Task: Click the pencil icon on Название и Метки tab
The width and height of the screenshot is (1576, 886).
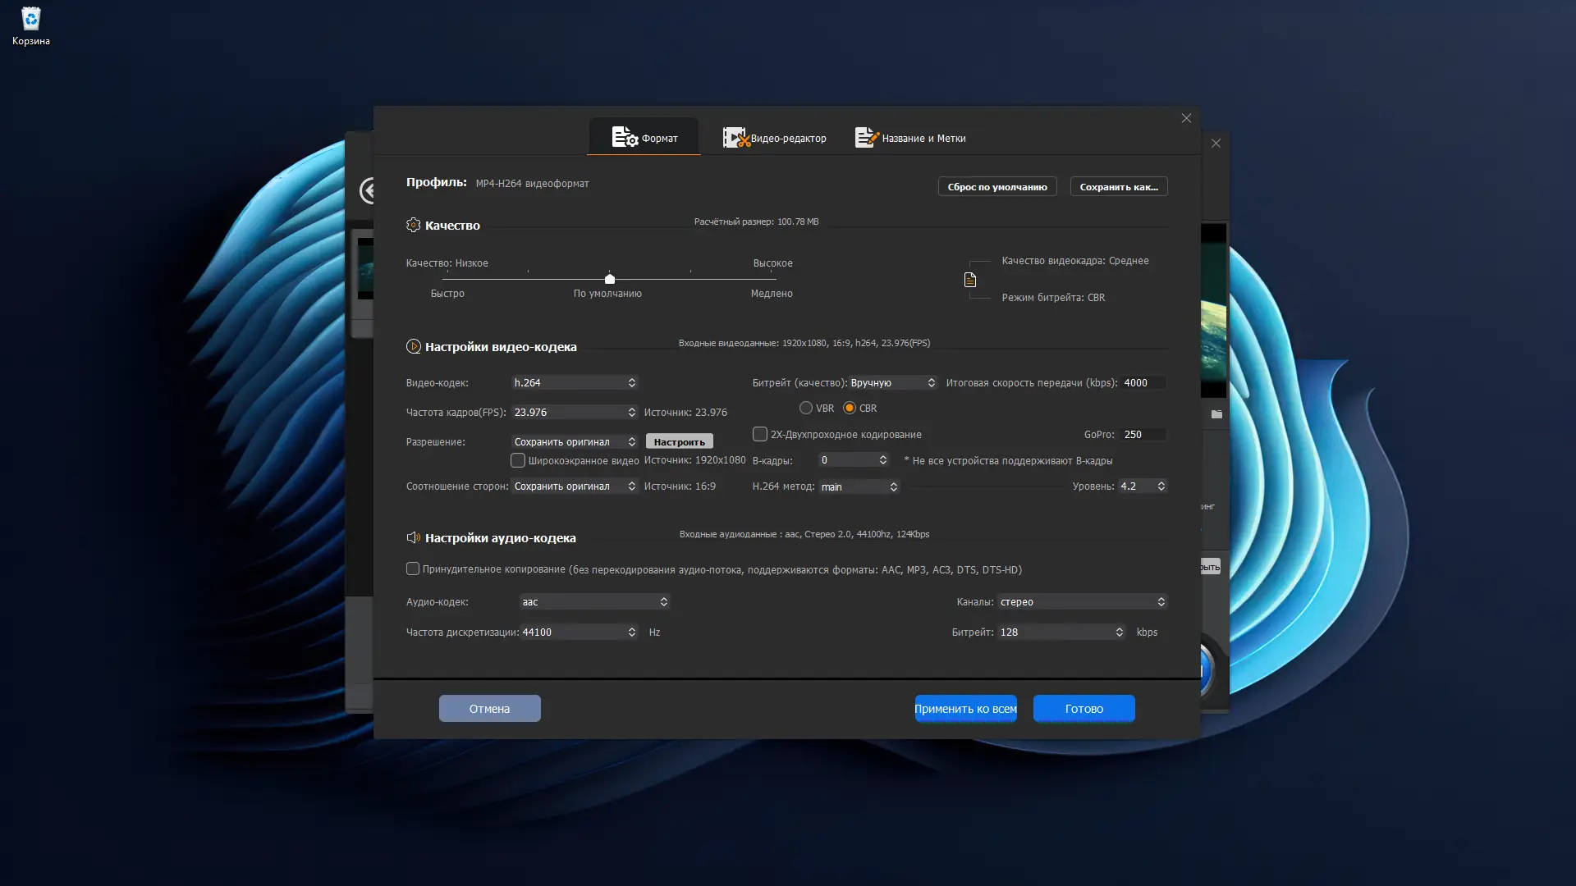Action: click(x=866, y=137)
